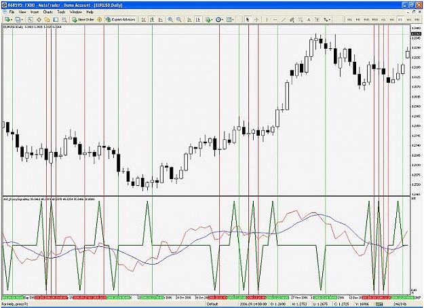Viewport: 424px width, 308px height.
Task: Open the Profiles icon
Action: click(18, 20)
